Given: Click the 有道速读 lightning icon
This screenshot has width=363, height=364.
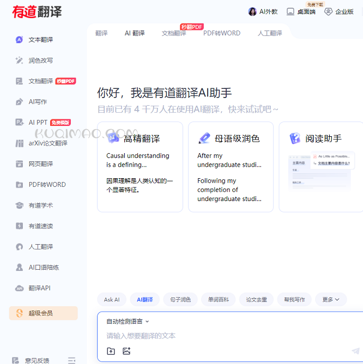Looking at the screenshot, I should click(19, 226).
